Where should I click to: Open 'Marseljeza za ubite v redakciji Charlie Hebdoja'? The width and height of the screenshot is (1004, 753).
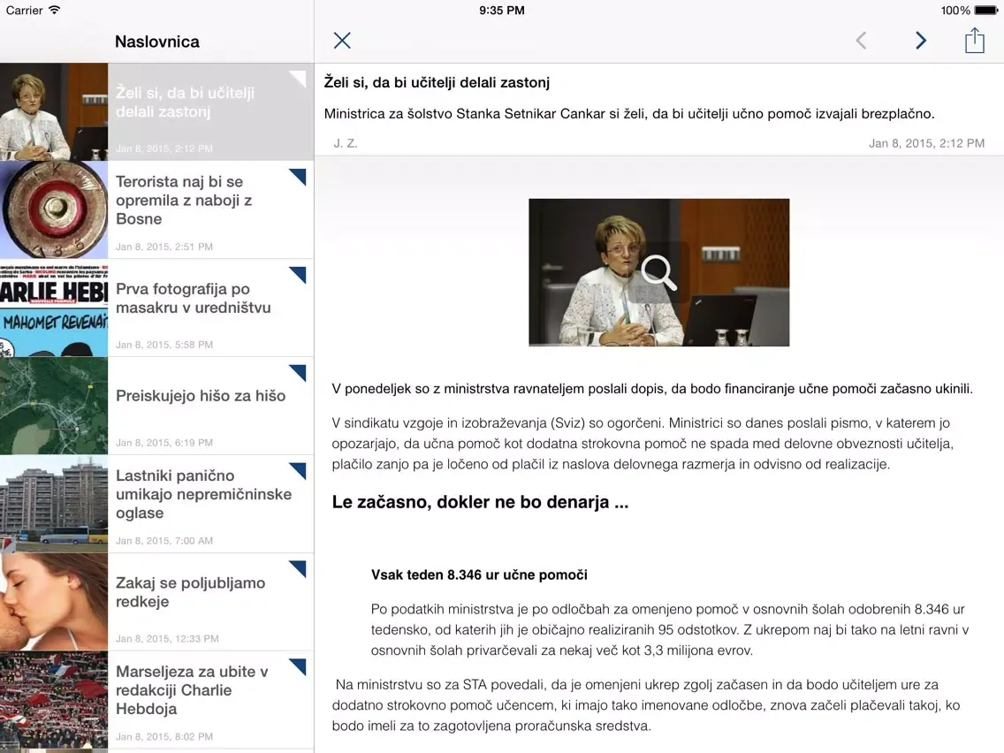[x=192, y=689]
